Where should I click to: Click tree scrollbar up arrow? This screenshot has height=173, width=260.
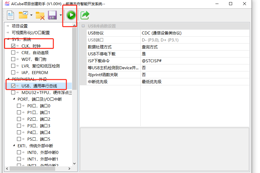(x=75, y=25)
